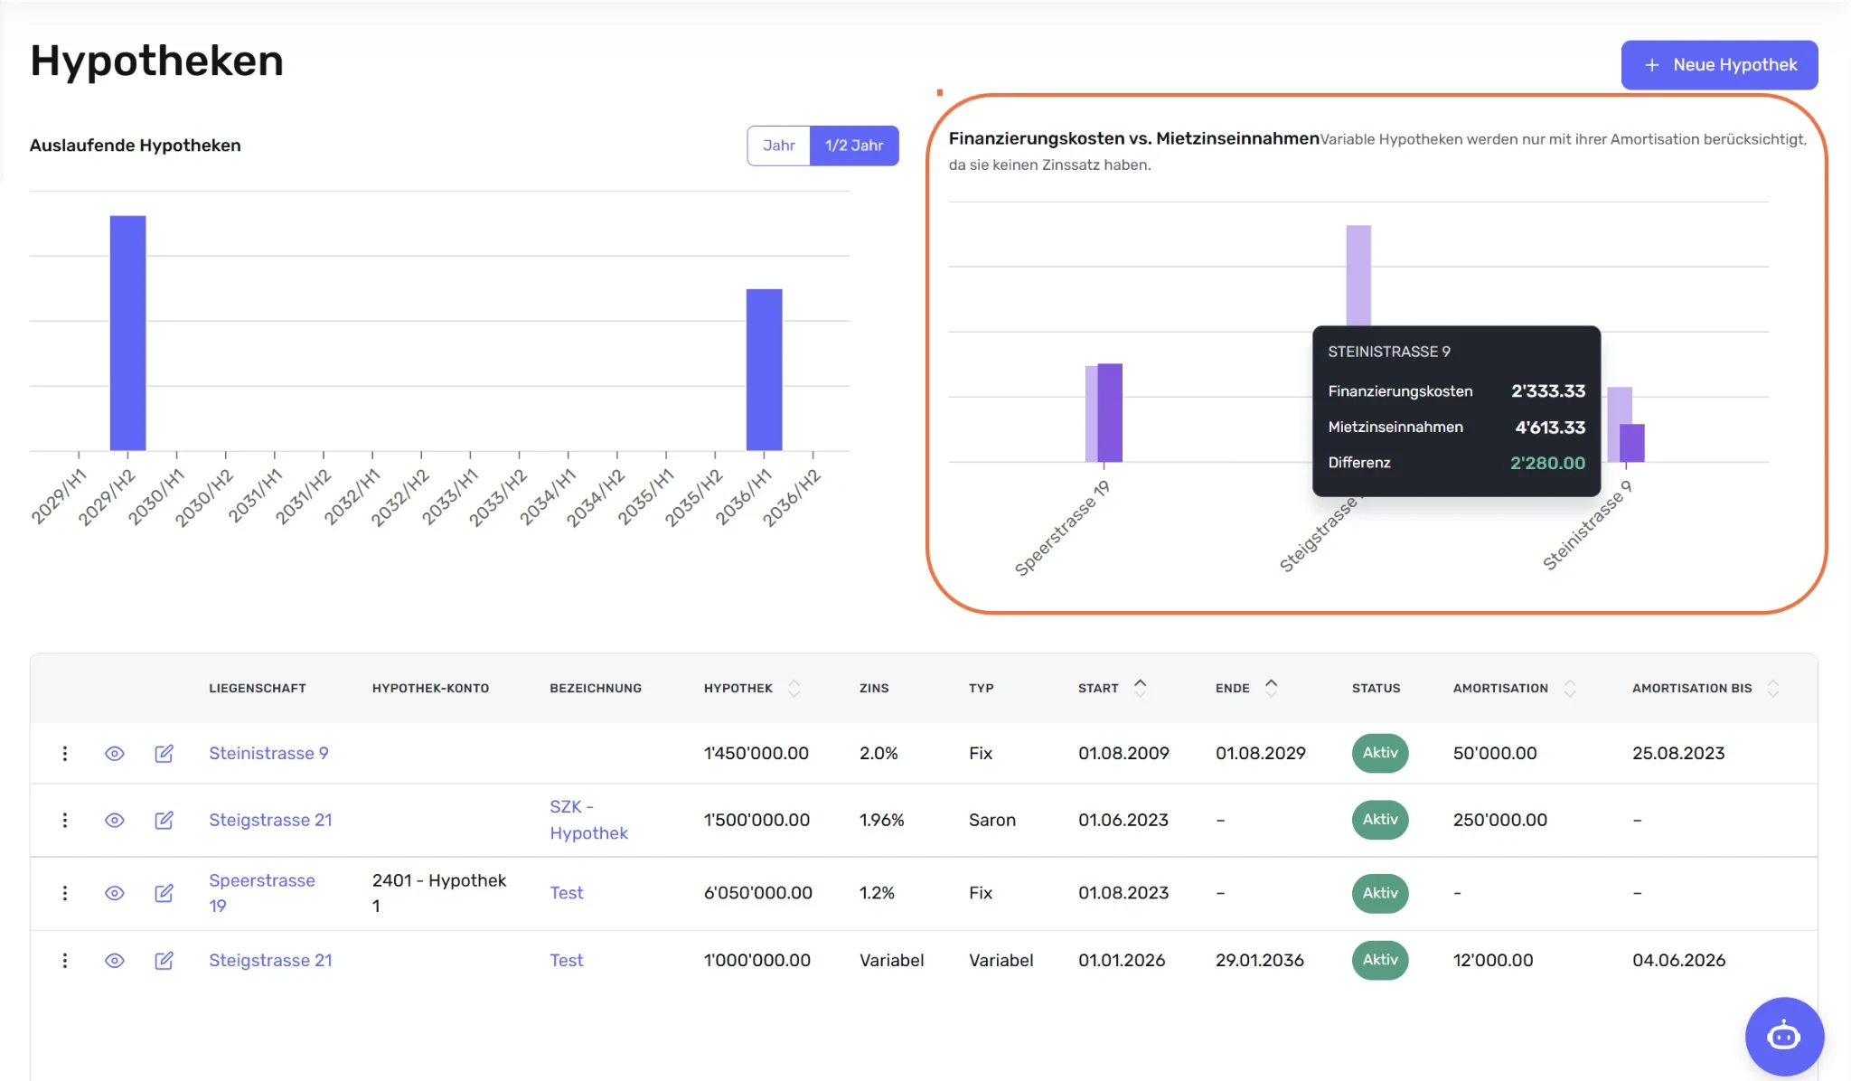Screen dimensions: 1851x1081
Task: Click the Speerstrasse 19 dark purple bar
Action: [x=1110, y=413]
